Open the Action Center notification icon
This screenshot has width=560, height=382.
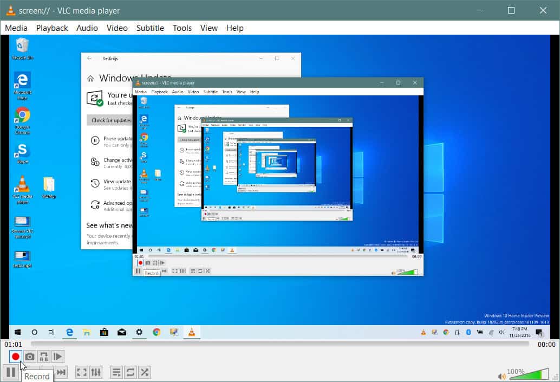click(539, 333)
